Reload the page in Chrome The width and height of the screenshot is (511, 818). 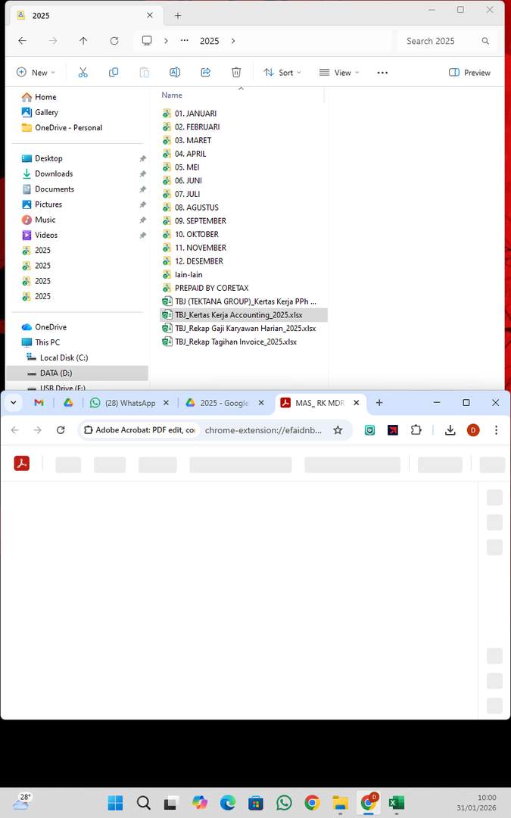click(x=61, y=430)
